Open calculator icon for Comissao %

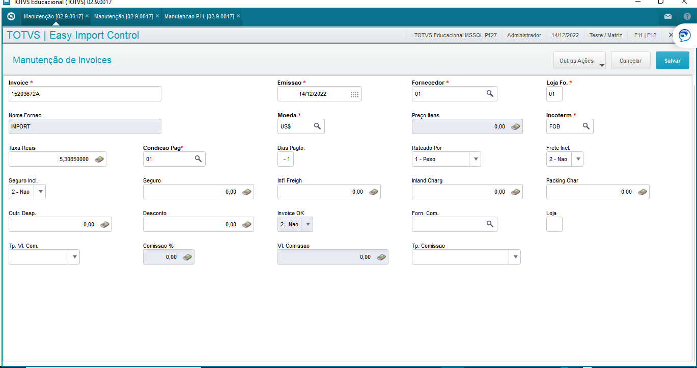[x=187, y=257]
